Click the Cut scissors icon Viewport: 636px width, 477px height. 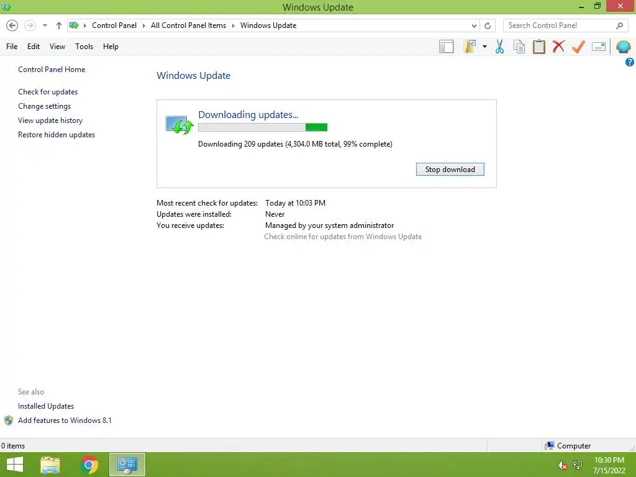(500, 46)
